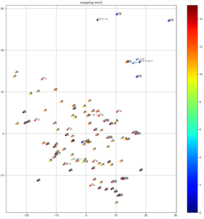204x219 pixels.
Task: Click the dark navy point beside アパート
Action: click(x=97, y=20)
